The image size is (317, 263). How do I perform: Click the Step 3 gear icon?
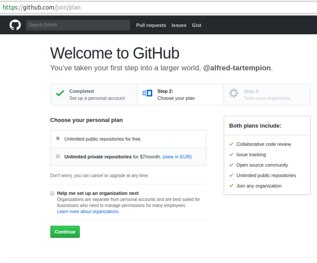point(234,93)
